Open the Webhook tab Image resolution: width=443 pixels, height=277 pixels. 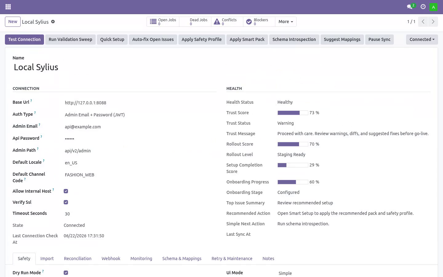(111, 259)
